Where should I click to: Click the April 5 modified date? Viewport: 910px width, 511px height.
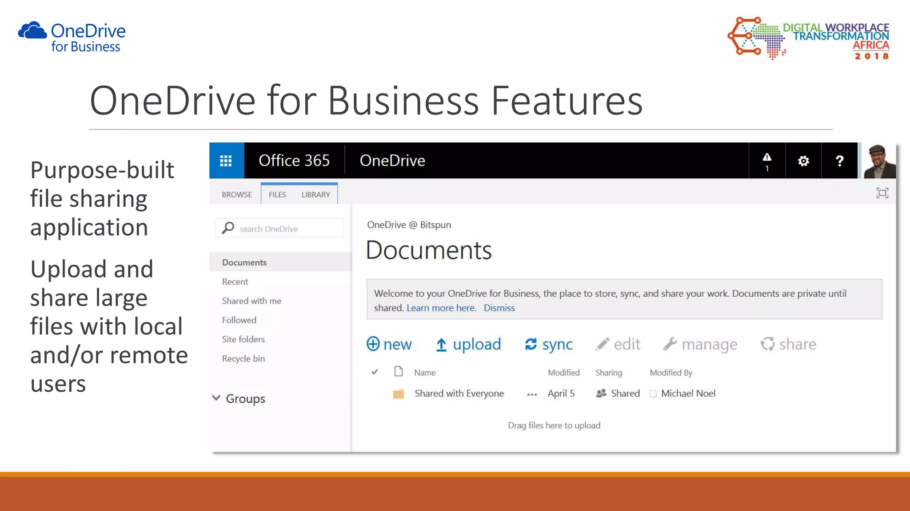[x=561, y=393]
